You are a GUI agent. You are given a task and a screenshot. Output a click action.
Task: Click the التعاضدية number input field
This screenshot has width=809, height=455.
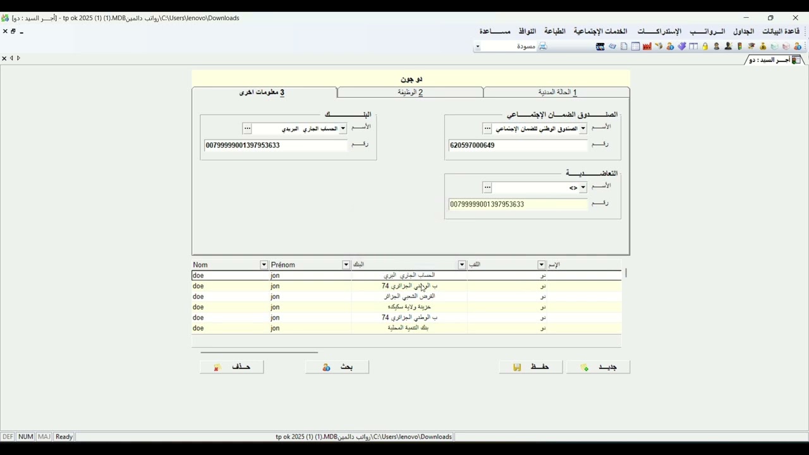pyautogui.click(x=518, y=204)
